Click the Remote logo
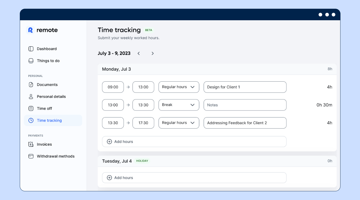Image resolution: width=360 pixels, height=200 pixels. click(42, 30)
